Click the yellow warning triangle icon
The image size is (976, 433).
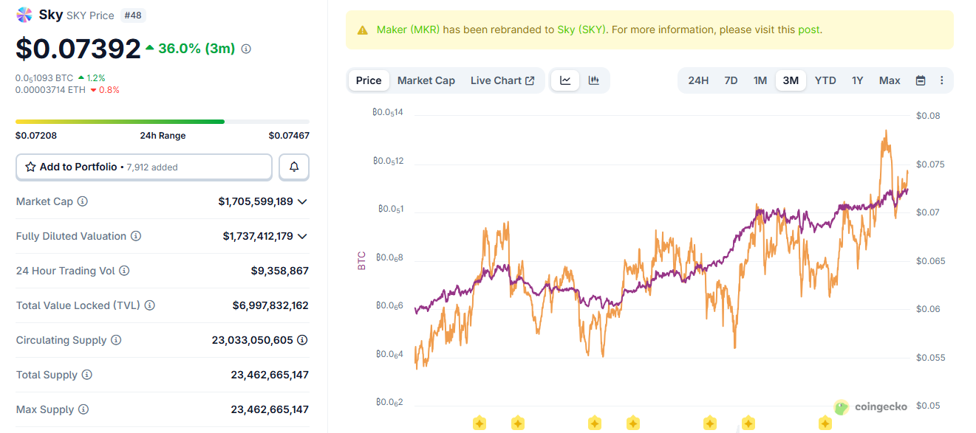click(x=362, y=30)
